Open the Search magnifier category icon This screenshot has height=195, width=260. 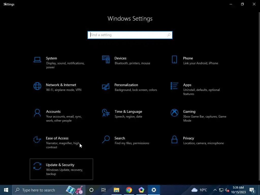pos(106,139)
